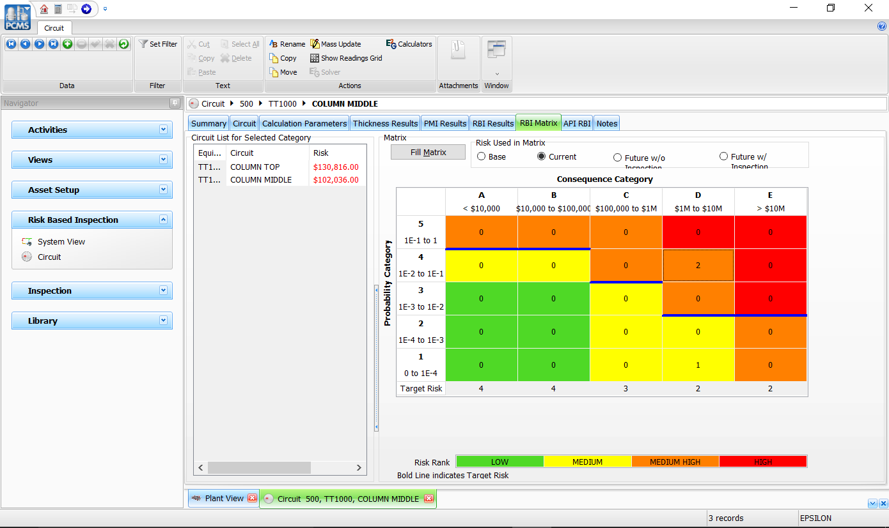Choose Future w/o Inspection risk option
The width and height of the screenshot is (889, 528).
(x=618, y=156)
